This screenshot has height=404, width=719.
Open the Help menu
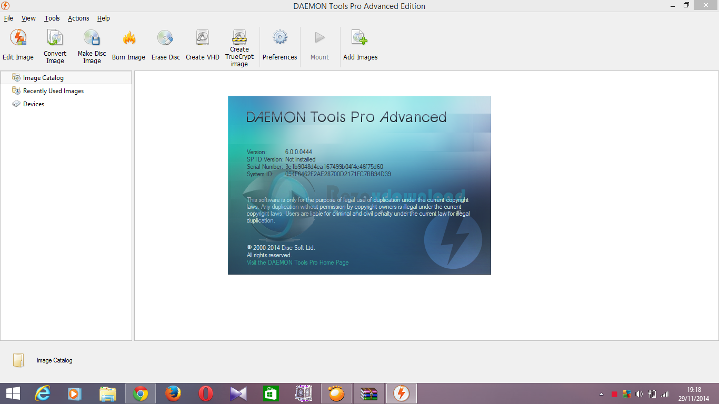coord(104,18)
